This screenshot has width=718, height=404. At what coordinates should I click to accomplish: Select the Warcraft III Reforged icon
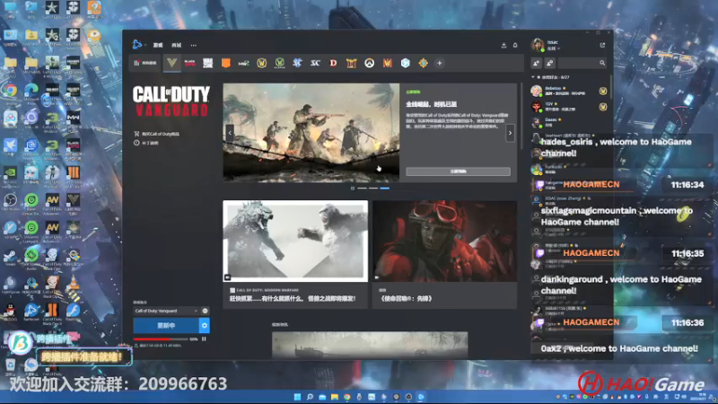(x=351, y=63)
